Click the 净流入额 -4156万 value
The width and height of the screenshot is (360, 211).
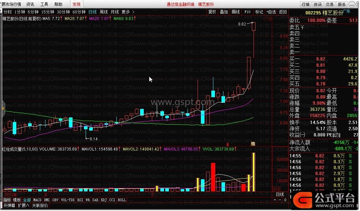point(341,143)
